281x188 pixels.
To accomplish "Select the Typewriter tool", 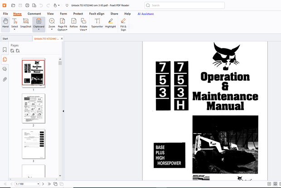I will [x=97, y=23].
